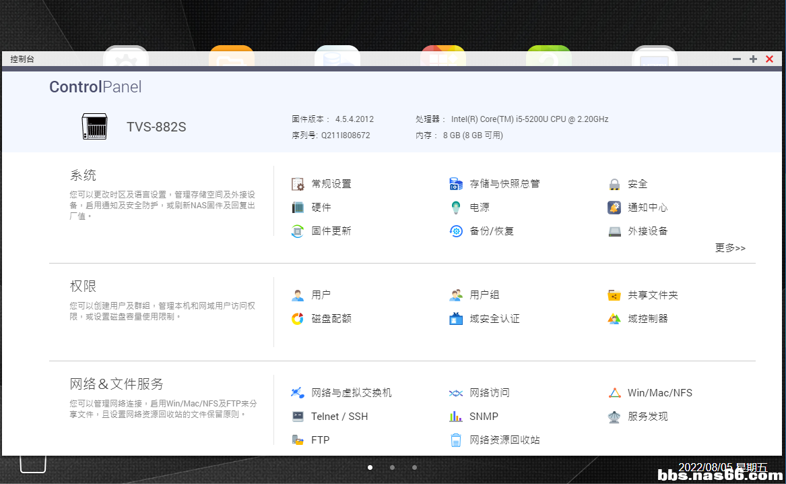Click the 磁盘配额 disk quota icon
Image resolution: width=786 pixels, height=484 pixels.
(x=298, y=319)
